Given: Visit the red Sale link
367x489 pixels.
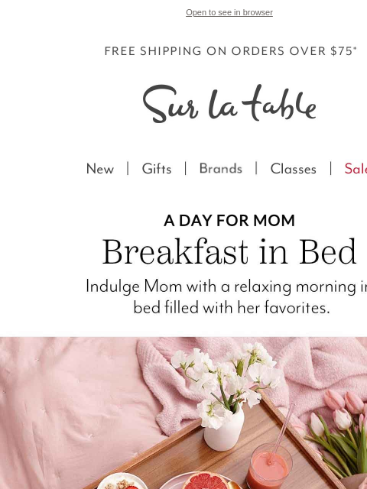Looking at the screenshot, I should [x=356, y=169].
